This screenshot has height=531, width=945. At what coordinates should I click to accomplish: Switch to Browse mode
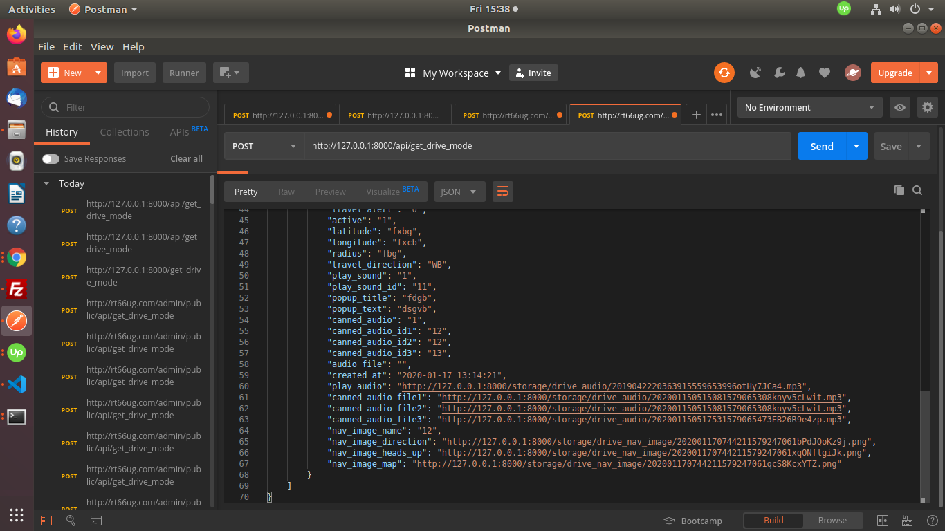pos(832,521)
